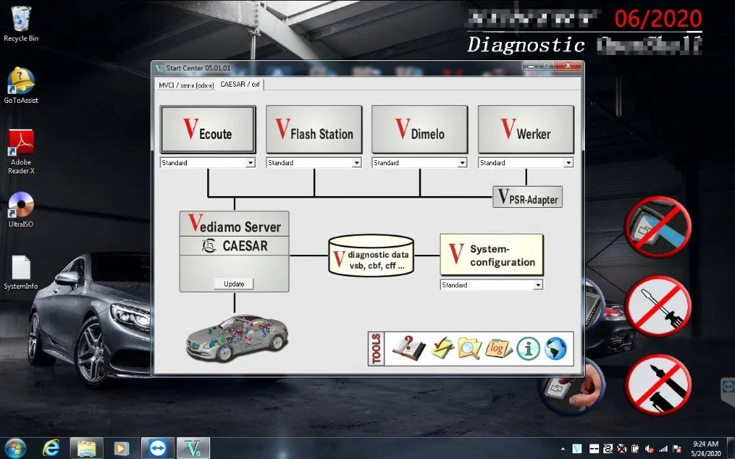The width and height of the screenshot is (735, 459).
Task: Click the TeamViewer side panel tab
Action: pyautogui.click(x=728, y=387)
